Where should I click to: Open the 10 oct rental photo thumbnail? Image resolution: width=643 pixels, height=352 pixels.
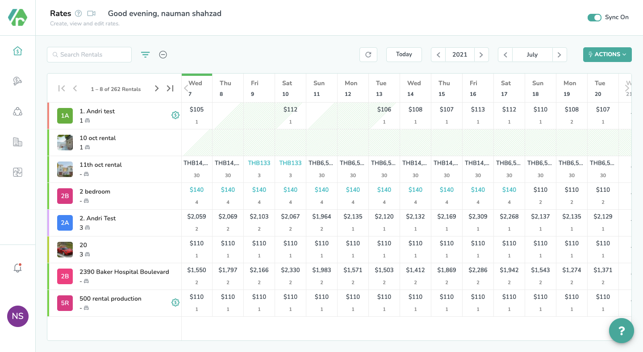[x=65, y=142]
